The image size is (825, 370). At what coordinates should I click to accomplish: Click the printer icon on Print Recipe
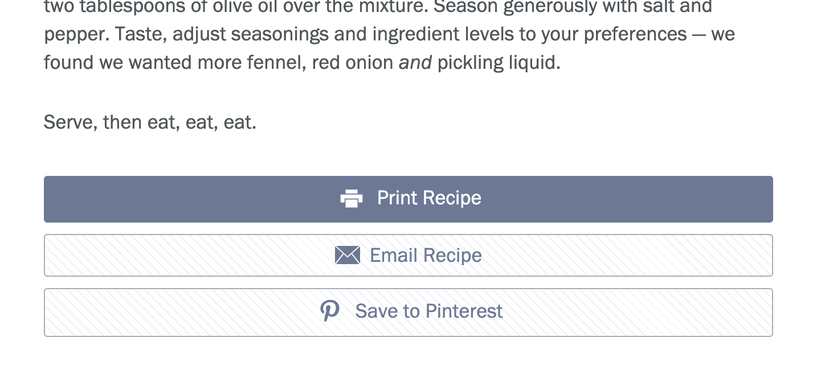click(x=352, y=198)
